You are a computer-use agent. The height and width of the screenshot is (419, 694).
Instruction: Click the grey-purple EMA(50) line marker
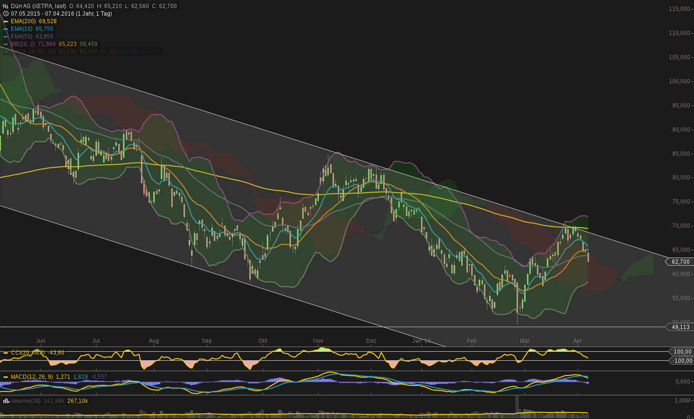(x=6, y=36)
